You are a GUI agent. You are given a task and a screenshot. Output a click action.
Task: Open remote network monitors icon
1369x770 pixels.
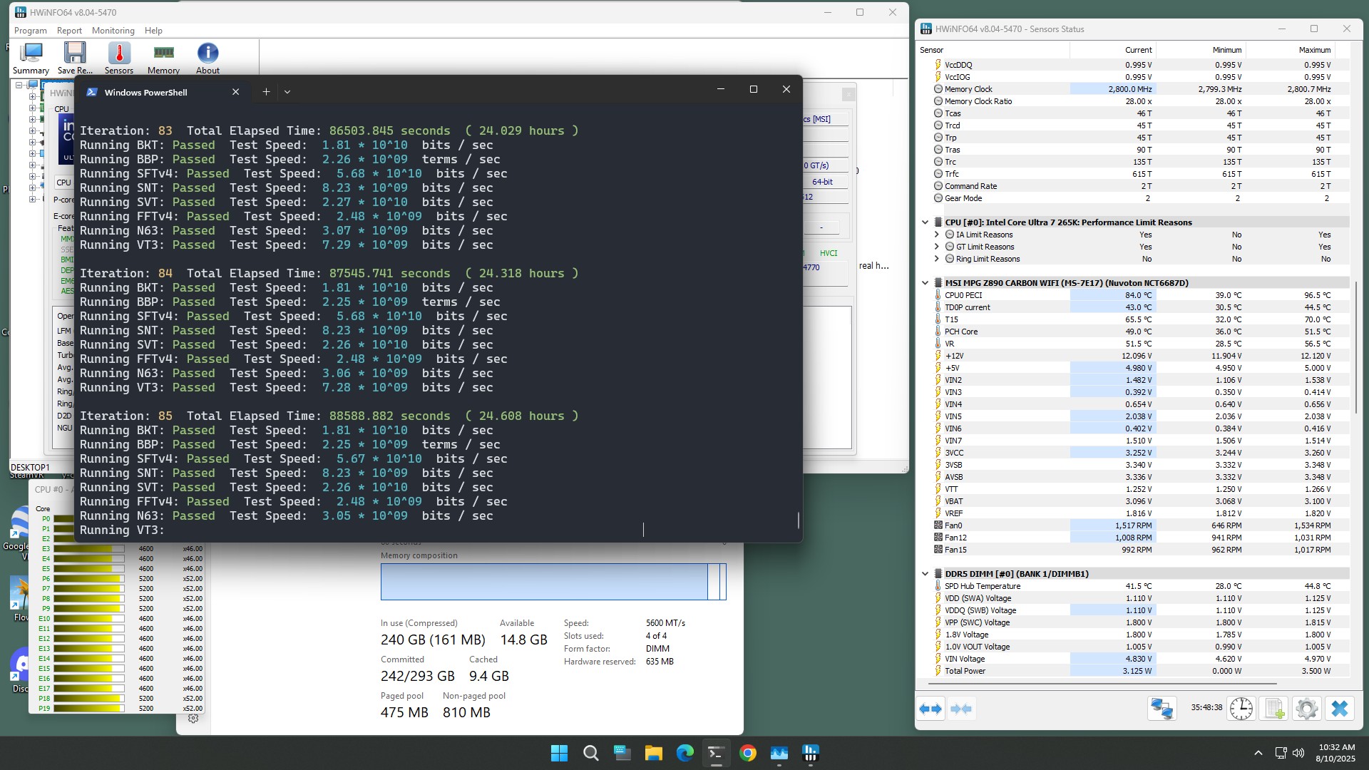1162,709
